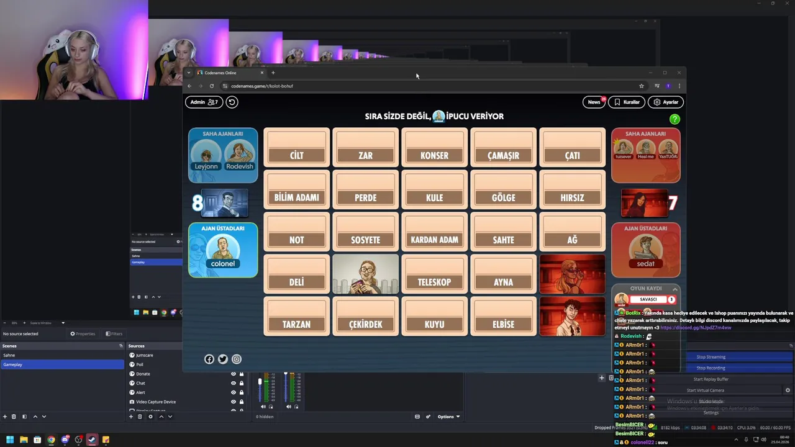
Task: Toggle visibility of Alert source
Action: click(x=234, y=392)
